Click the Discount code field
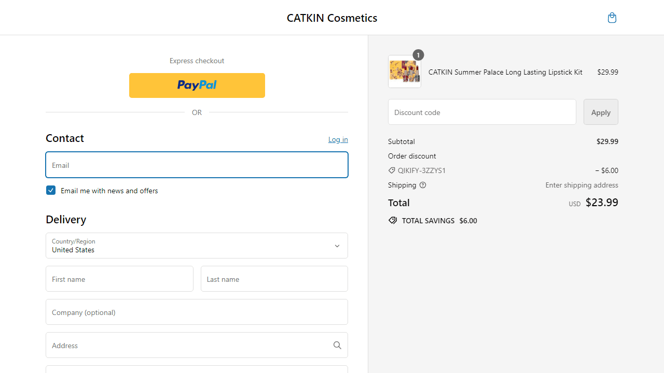This screenshot has width=664, height=373. pyautogui.click(x=482, y=112)
